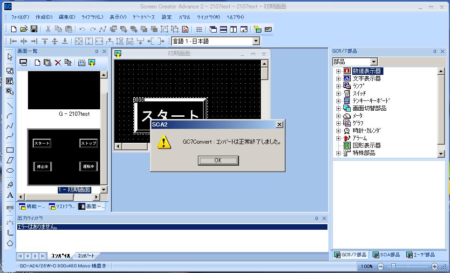This screenshot has width=450, height=273.
Task: Click the align left edges icon
Action: [13, 41]
